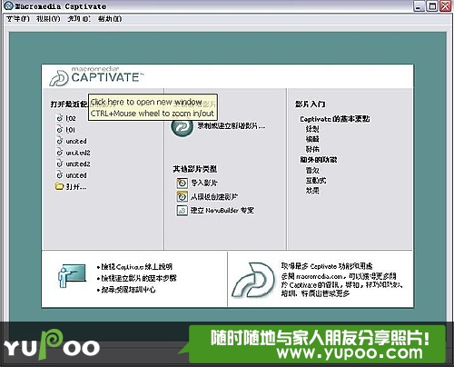Click the create movie from template link
Screen dimensions: 454x367
tap(214, 197)
